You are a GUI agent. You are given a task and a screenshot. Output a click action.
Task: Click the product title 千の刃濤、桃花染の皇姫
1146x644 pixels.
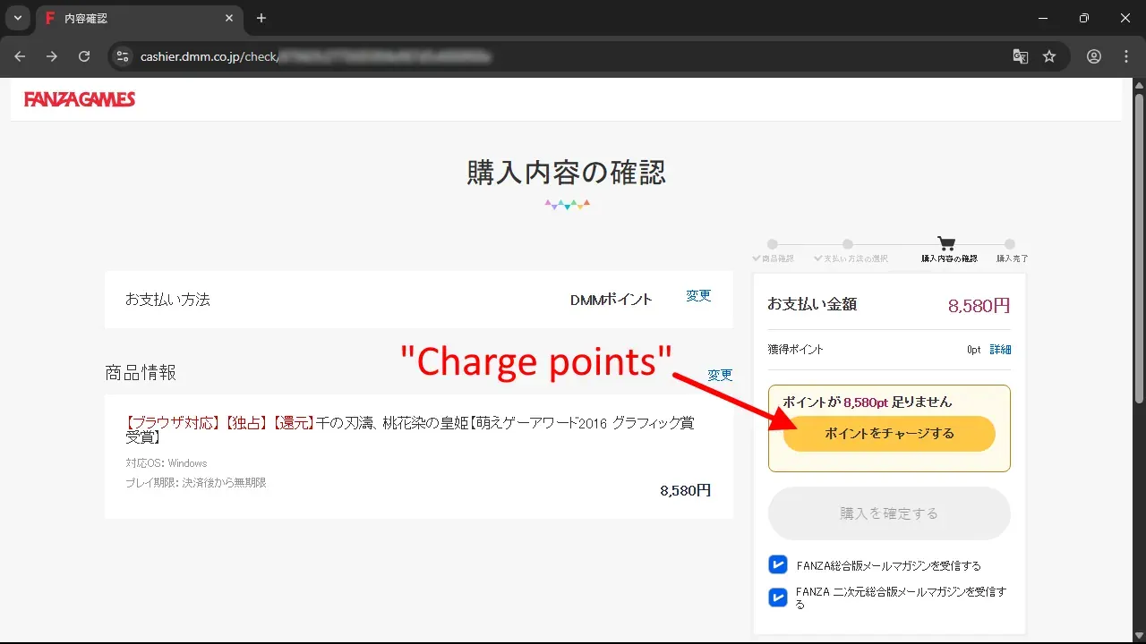pos(410,429)
